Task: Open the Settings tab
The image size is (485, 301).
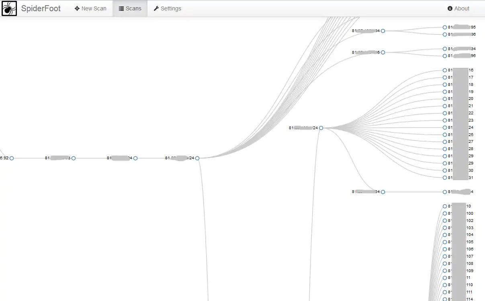Action: pos(168,8)
